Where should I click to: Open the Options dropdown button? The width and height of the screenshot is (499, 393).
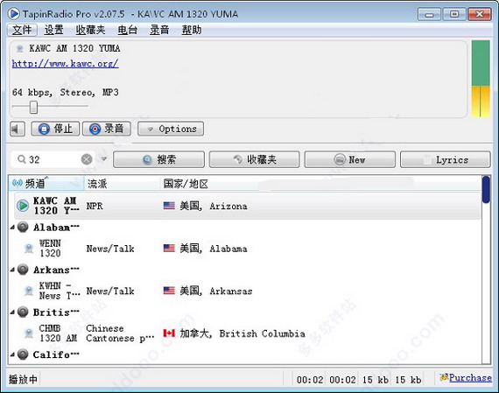pyautogui.click(x=171, y=129)
